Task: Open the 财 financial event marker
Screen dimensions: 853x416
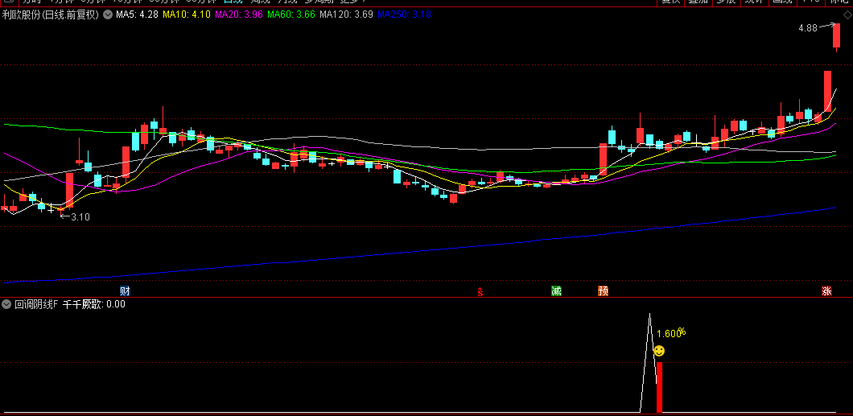Action: click(125, 291)
